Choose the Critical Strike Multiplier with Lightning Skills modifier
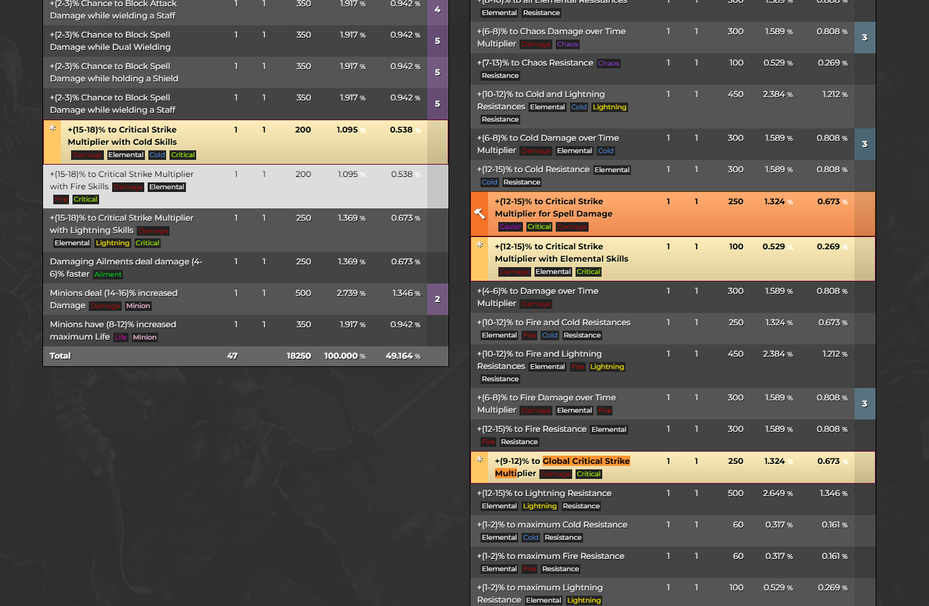Screen dimensions: 929x606 pos(245,230)
